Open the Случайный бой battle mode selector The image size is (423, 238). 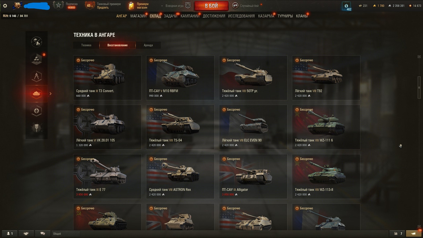pyautogui.click(x=246, y=6)
